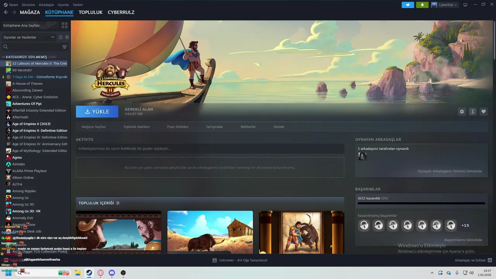Open the Topluluk Merkezi link
Viewport: 496px width, 279px height.
point(136,127)
